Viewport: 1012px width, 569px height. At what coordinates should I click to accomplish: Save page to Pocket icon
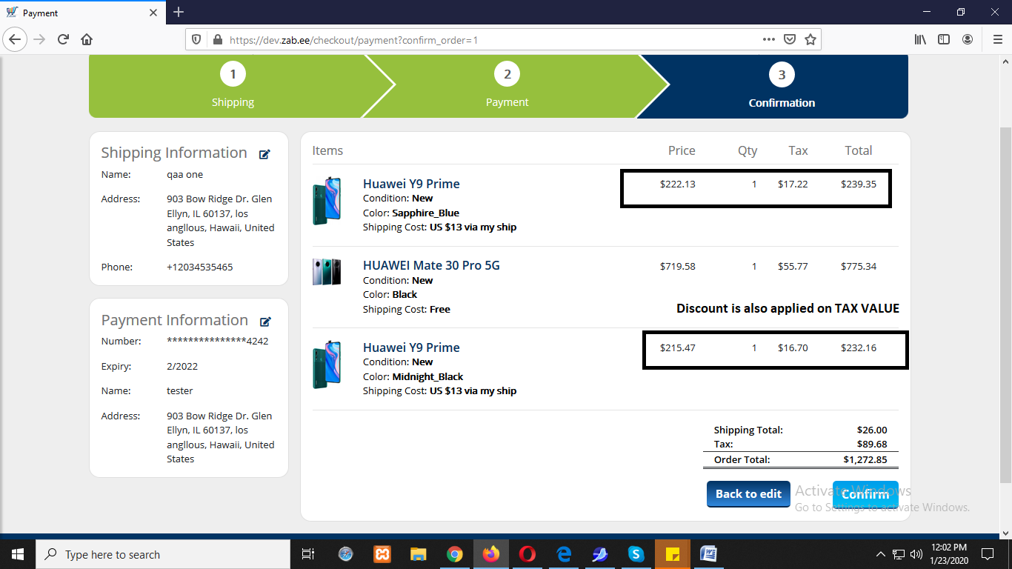[x=790, y=39]
